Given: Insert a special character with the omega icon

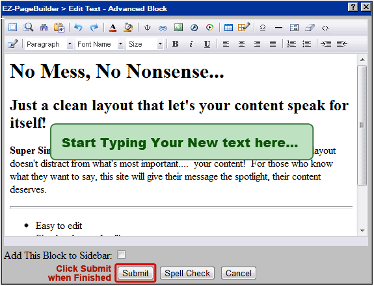Looking at the screenshot, I should pyautogui.click(x=263, y=28).
